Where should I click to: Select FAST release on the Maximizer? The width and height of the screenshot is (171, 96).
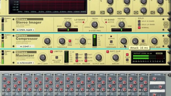[86, 54]
